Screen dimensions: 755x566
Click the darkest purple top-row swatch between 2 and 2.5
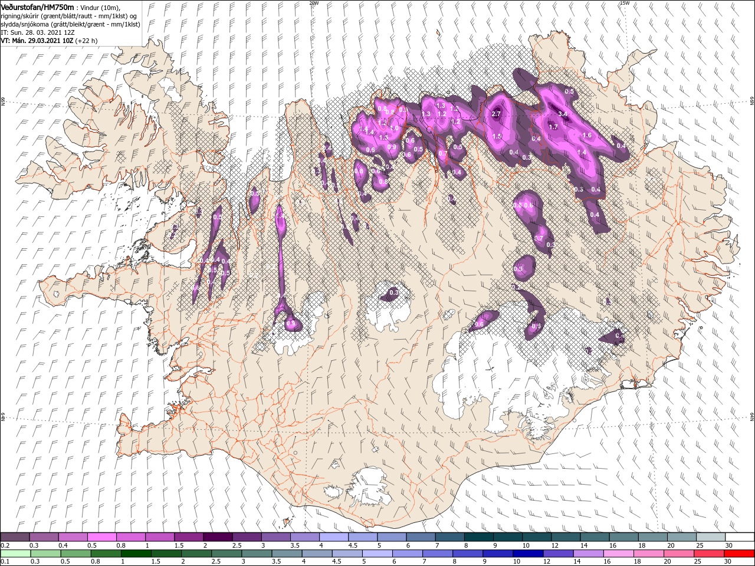(218, 537)
